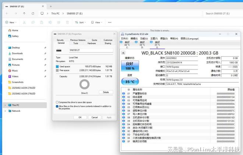Screen dimensions: 243x155
Task: Switch to the Security tab
Action: [60, 40]
